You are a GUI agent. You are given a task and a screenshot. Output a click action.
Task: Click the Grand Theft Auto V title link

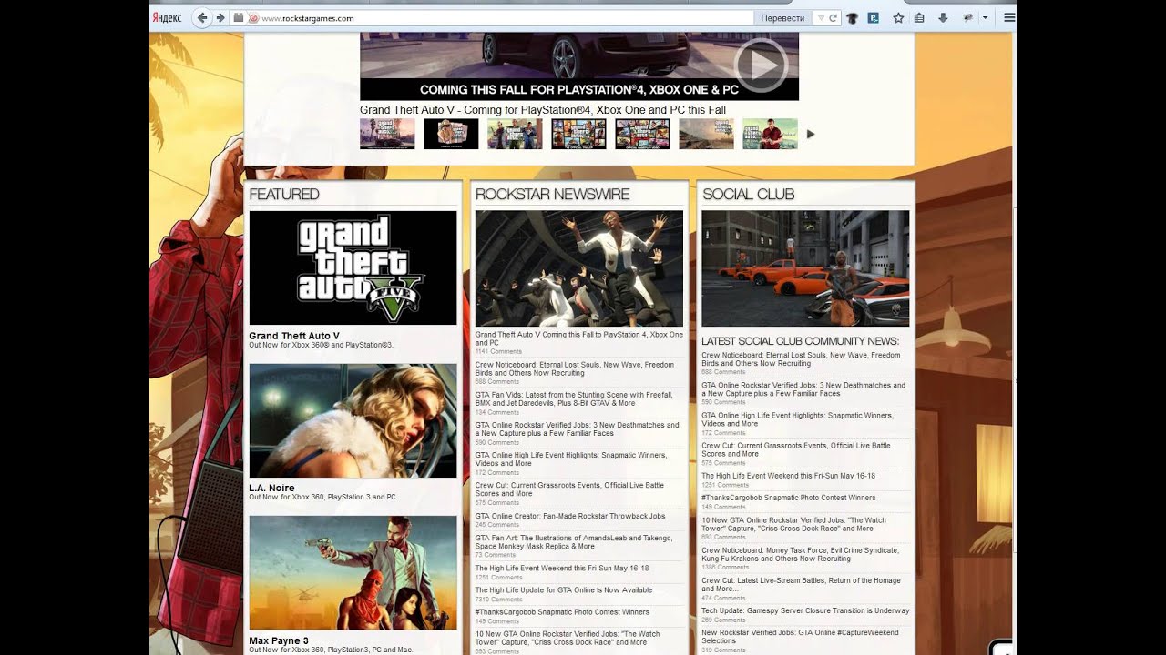294,336
